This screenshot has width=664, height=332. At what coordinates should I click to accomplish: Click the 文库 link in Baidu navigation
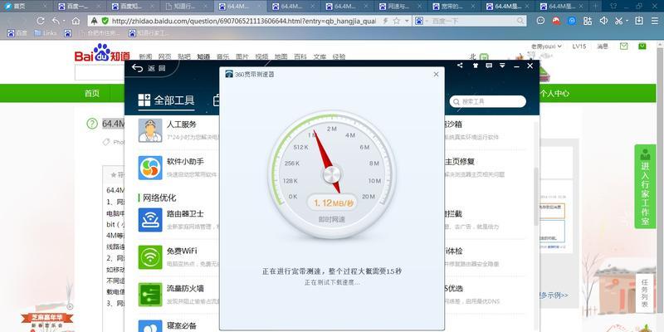[320, 56]
